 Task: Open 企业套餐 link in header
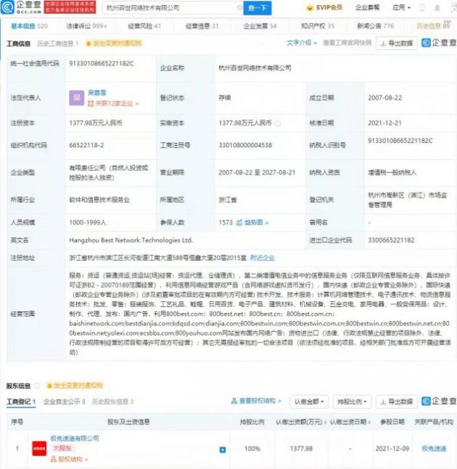click(x=368, y=7)
